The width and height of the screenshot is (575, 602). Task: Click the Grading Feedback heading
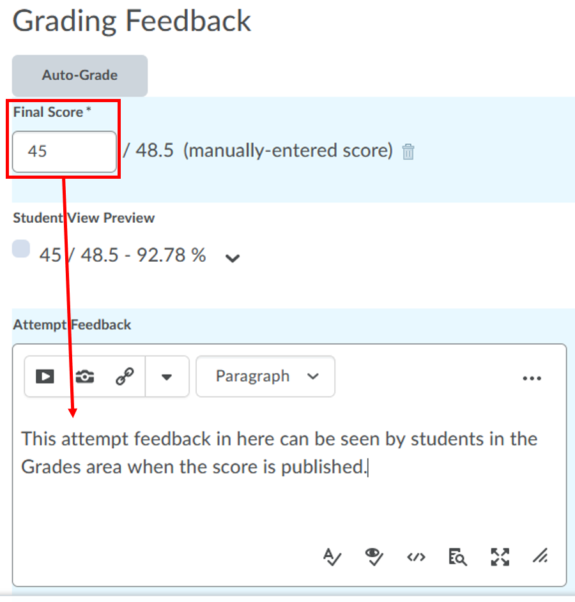pos(132,21)
